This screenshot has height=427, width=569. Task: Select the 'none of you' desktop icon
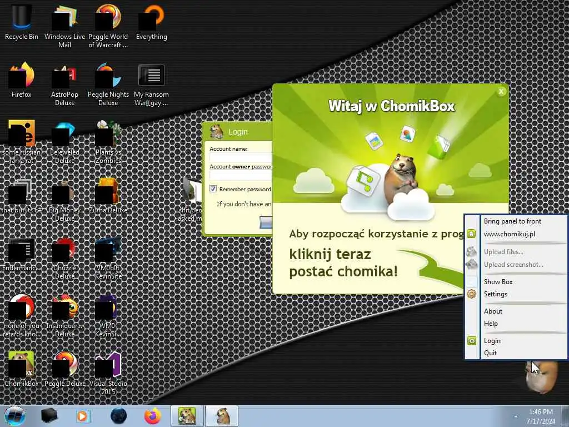[22, 315]
